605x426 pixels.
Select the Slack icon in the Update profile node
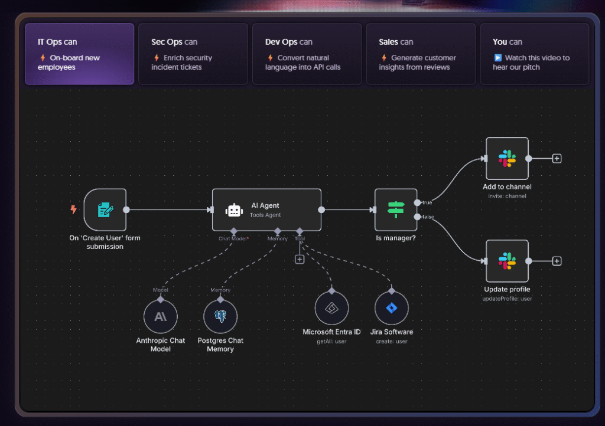point(507,261)
